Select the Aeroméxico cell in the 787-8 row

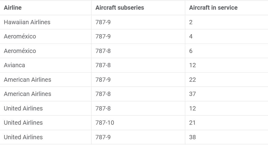20,51
